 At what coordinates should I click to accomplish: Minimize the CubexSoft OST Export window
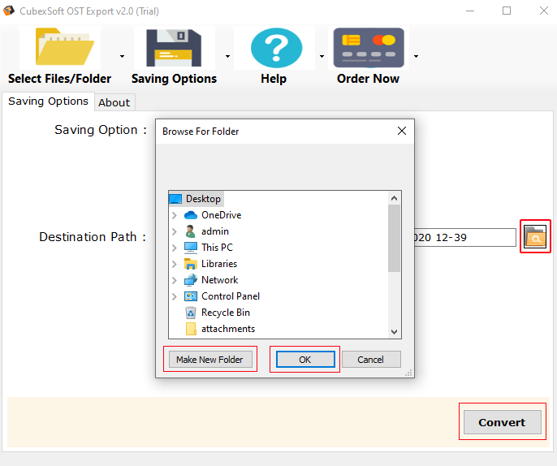[470, 11]
